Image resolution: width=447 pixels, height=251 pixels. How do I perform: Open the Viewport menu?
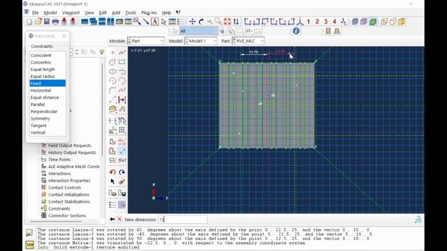(71, 13)
